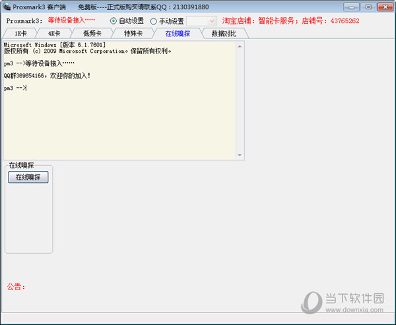The image size is (396, 325).
Task: Click the pm3 --> command prompt line
Action: (x=15, y=88)
